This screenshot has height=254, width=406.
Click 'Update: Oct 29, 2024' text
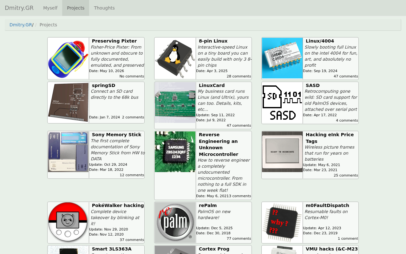pyautogui.click(x=108, y=164)
